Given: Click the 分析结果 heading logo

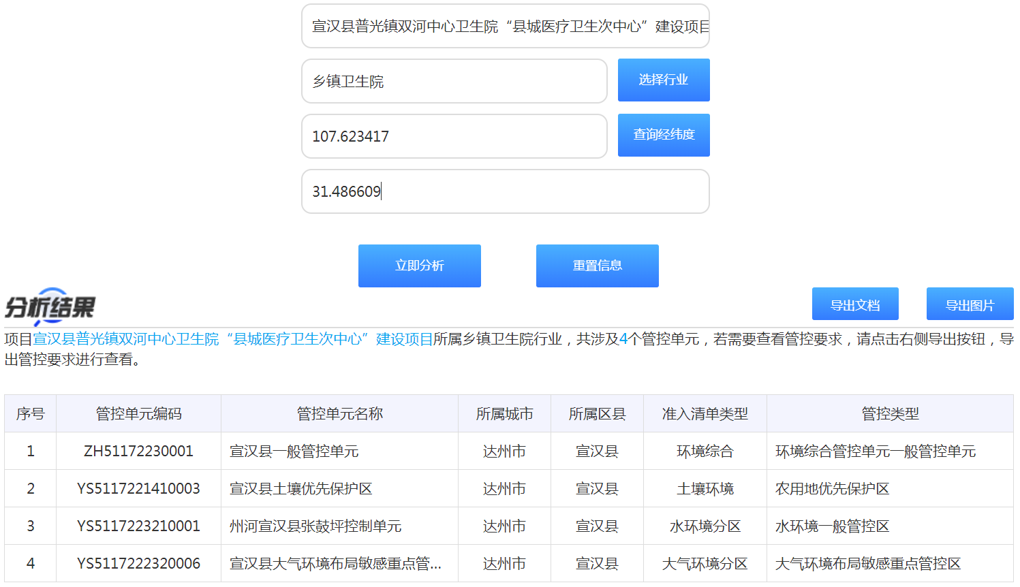Looking at the screenshot, I should tap(50, 306).
